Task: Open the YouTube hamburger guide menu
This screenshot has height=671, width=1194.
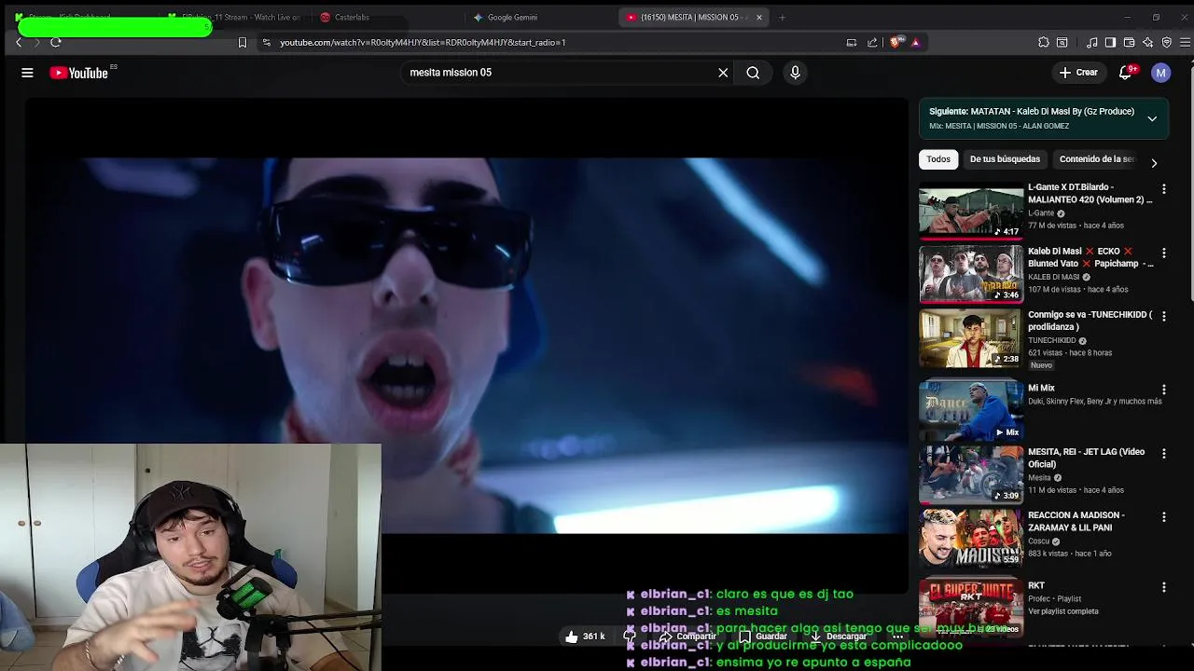Action: tap(27, 73)
